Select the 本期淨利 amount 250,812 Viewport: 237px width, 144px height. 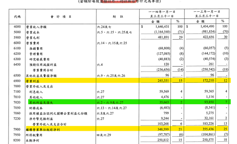(x=162, y=141)
